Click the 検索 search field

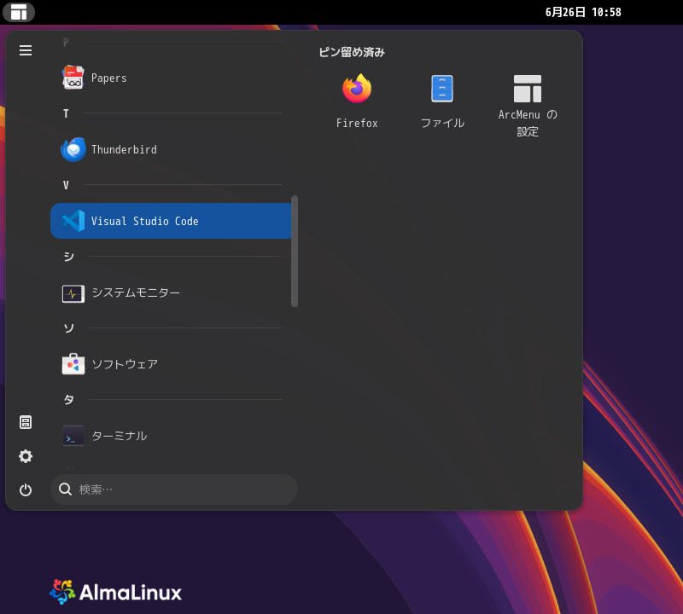[174, 489]
